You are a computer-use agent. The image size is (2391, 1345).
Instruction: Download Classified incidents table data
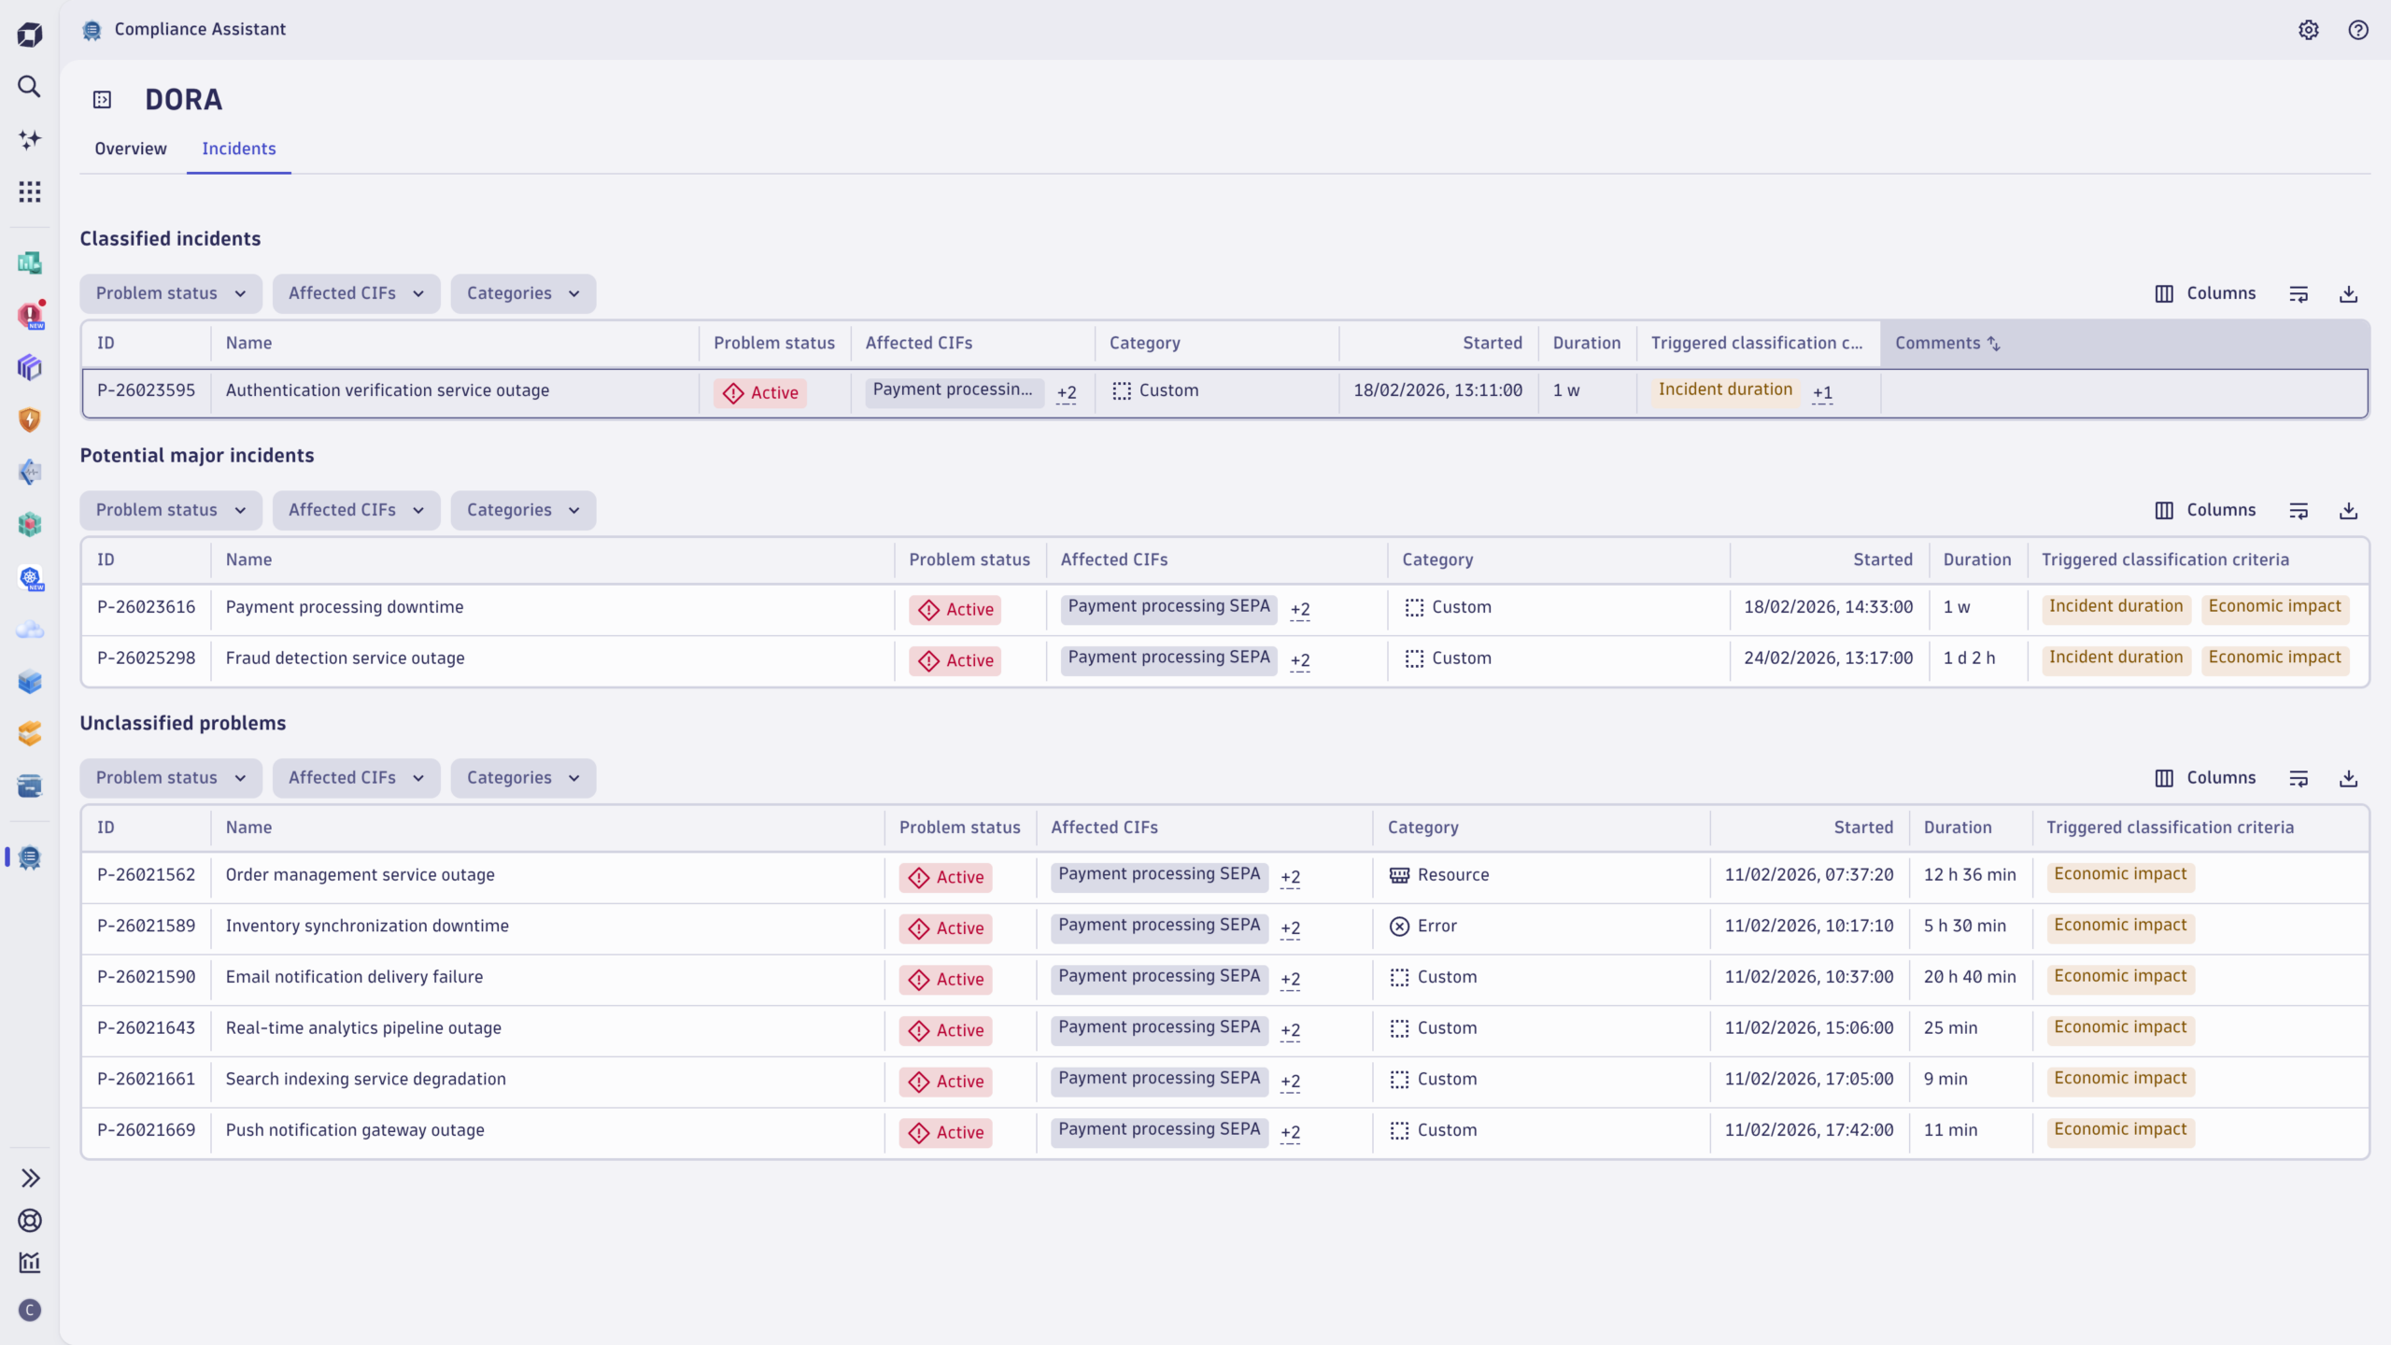2348,294
